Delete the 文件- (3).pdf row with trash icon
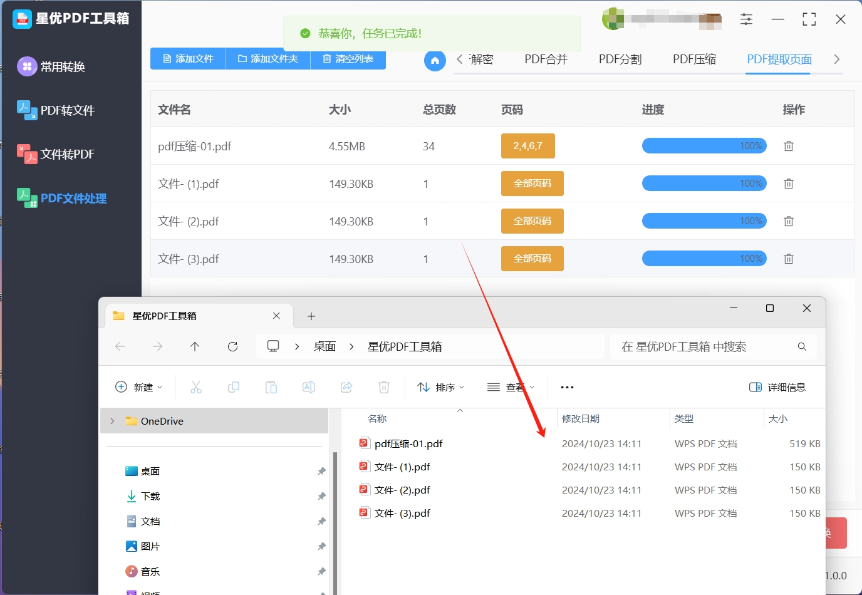The width and height of the screenshot is (862, 595). [789, 259]
